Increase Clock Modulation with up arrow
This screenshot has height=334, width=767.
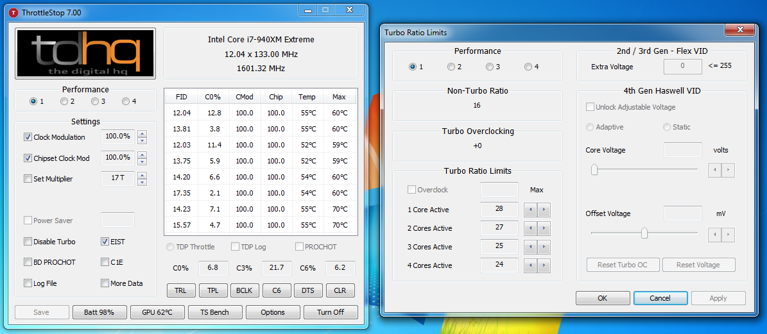tap(142, 134)
